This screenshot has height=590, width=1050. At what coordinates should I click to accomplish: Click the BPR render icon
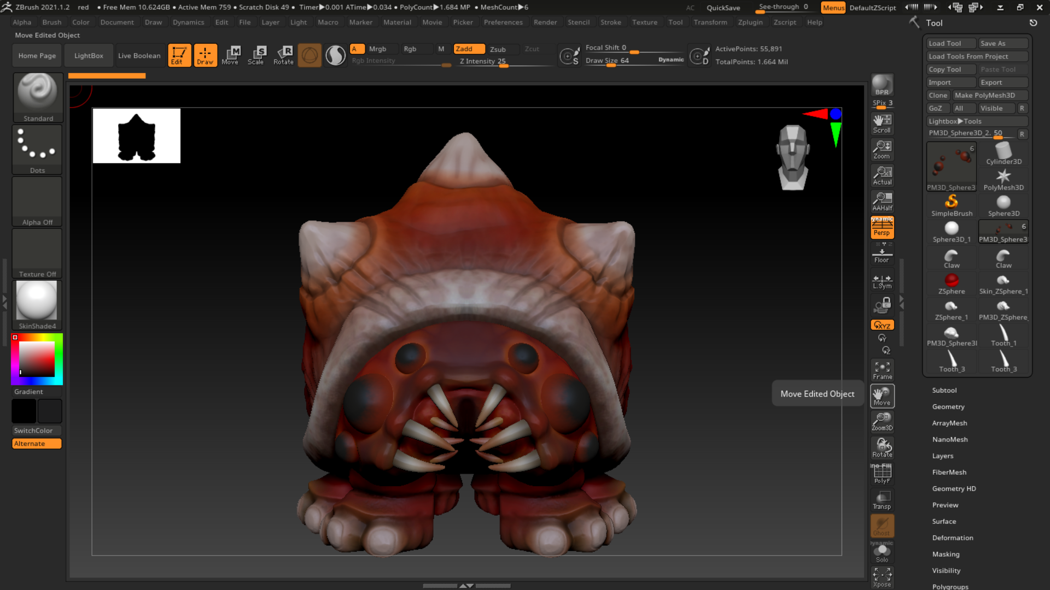click(882, 85)
